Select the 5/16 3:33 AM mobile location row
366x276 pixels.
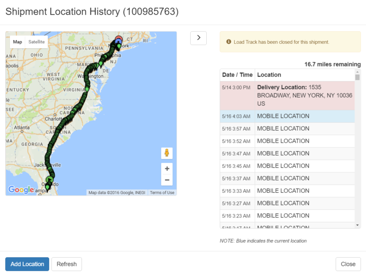[287, 191]
